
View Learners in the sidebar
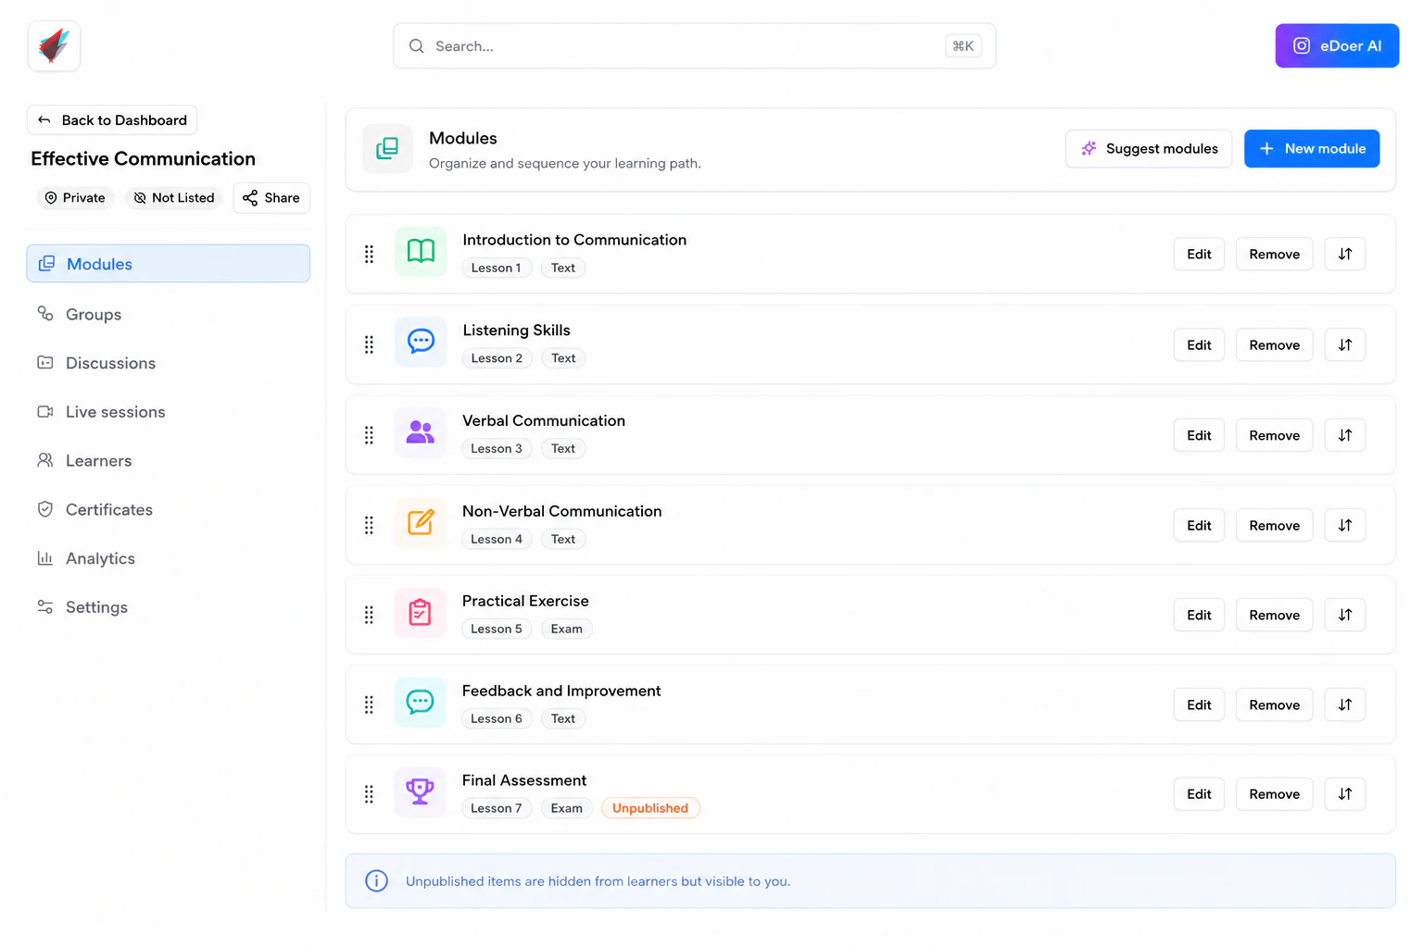[x=169, y=460]
